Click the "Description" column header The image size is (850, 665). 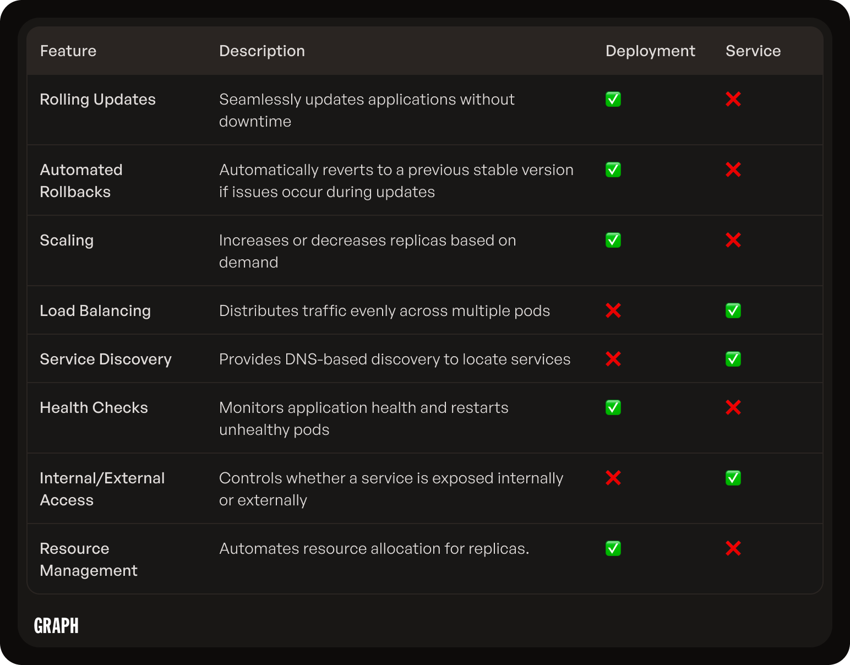(x=262, y=51)
